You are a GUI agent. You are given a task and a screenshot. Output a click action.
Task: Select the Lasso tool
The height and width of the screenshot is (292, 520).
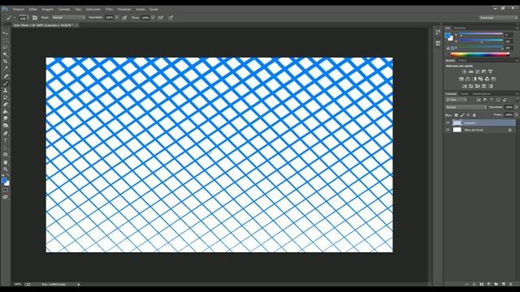point(6,47)
